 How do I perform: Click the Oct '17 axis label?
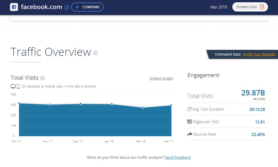click(x=16, y=141)
